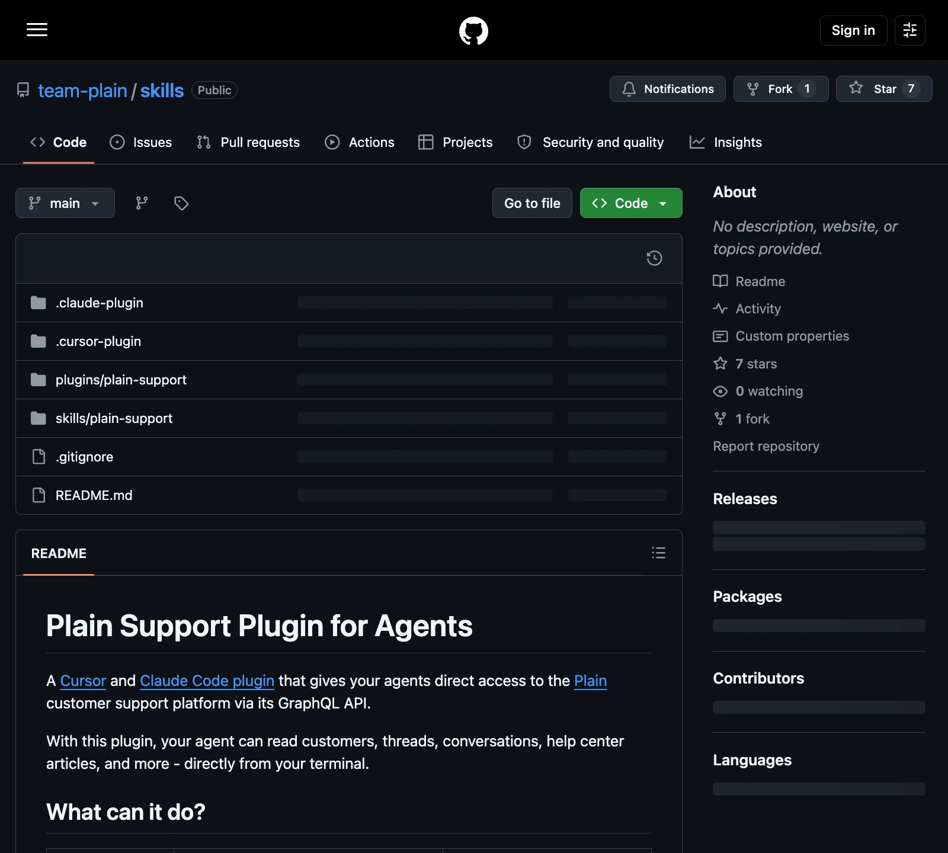The height and width of the screenshot is (853, 948).
Task: Open Custom properties link
Action: pos(781,336)
